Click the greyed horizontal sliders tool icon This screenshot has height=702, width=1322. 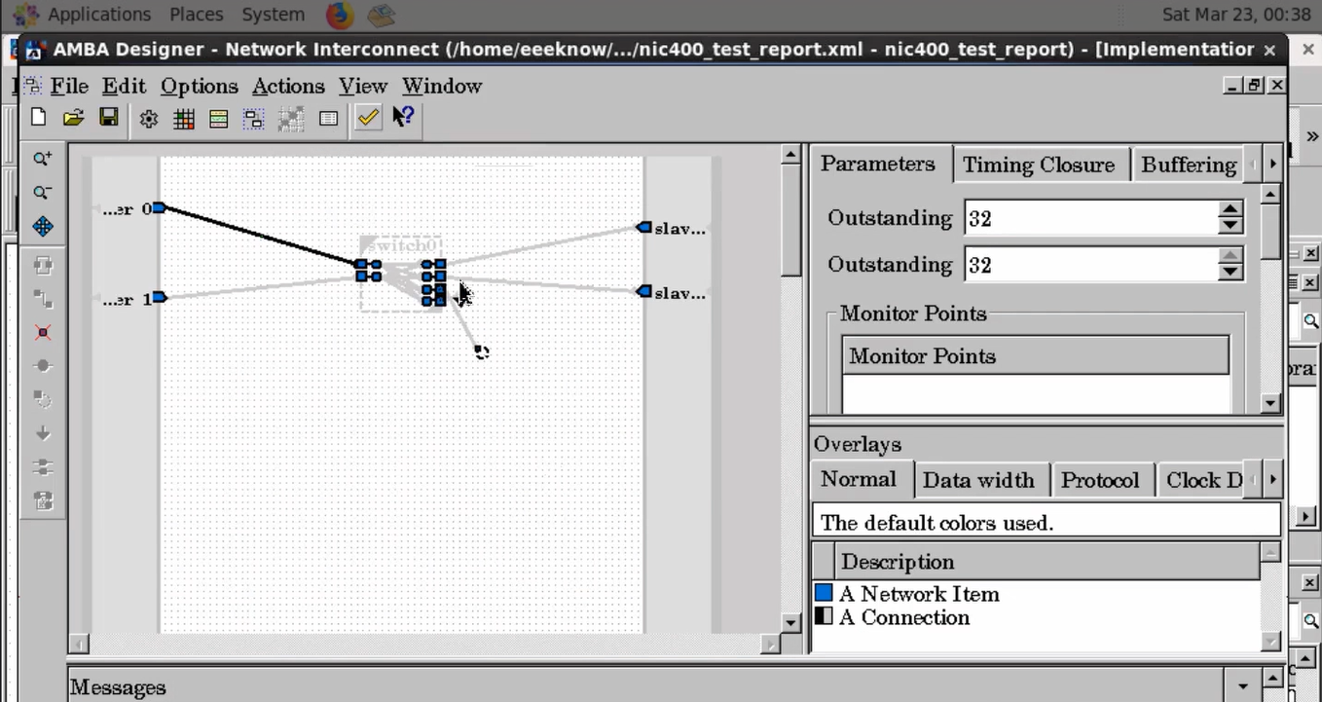tap(43, 467)
